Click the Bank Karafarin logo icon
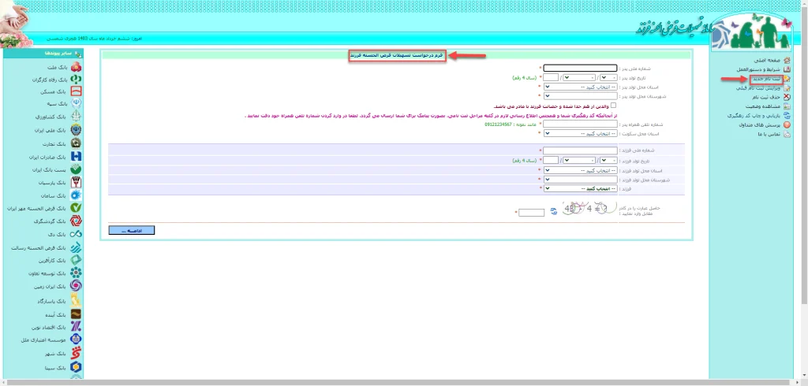Screen dimensions: 808x386 coord(76,261)
